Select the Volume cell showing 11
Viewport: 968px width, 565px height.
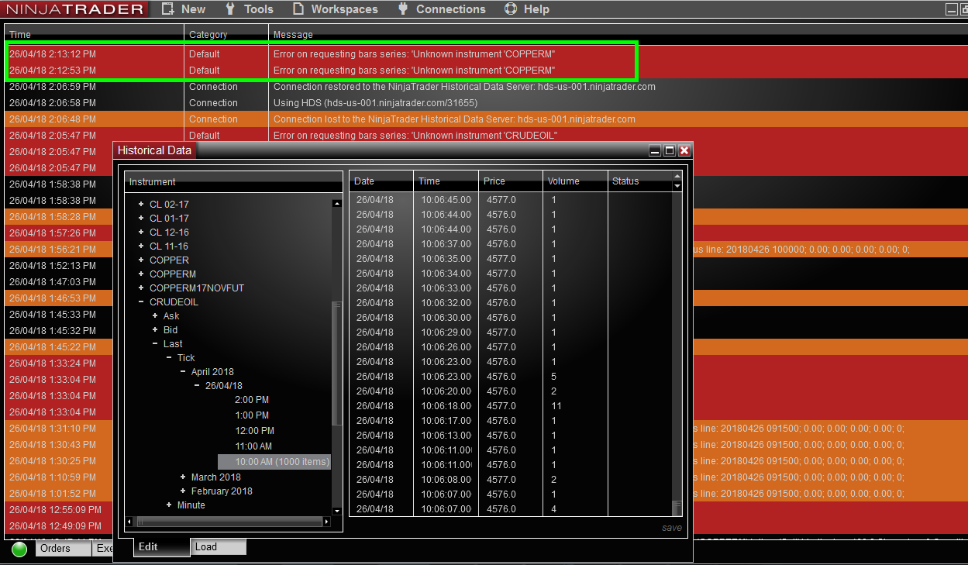tap(576, 406)
